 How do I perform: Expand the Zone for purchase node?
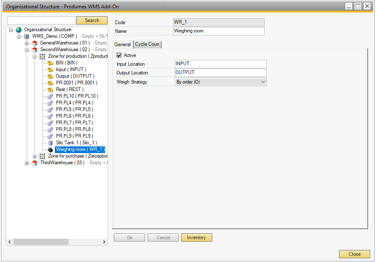pos(35,156)
